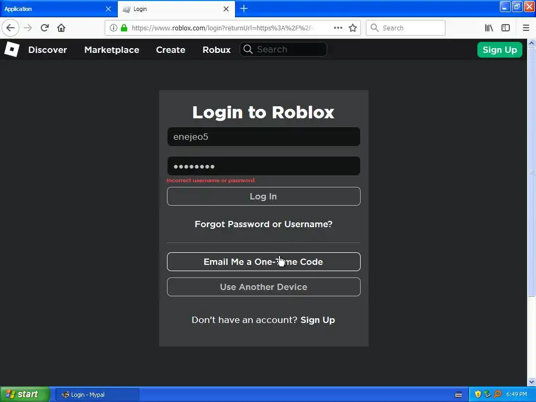
Task: Restore down the browser window
Action: 517,6
